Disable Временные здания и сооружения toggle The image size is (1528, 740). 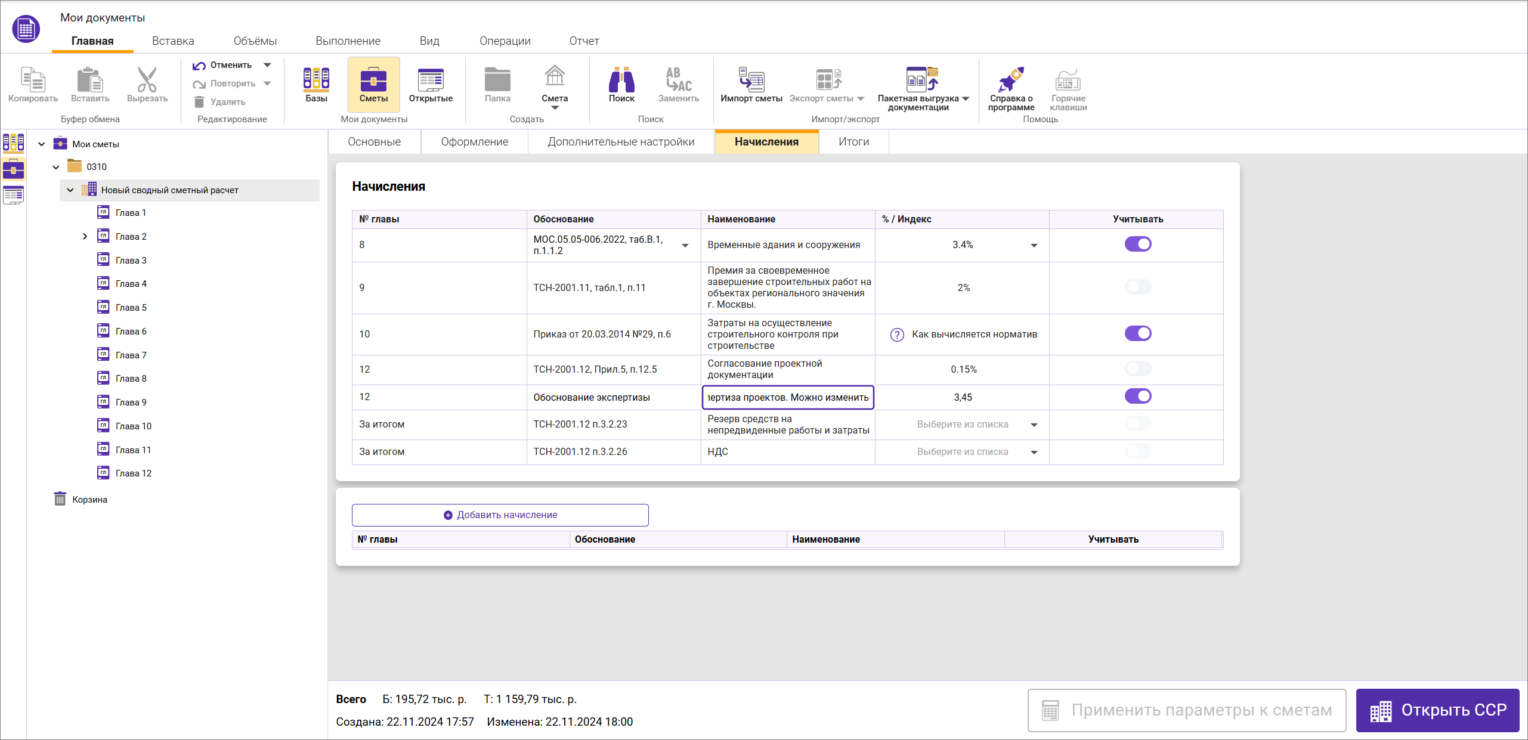click(1137, 244)
